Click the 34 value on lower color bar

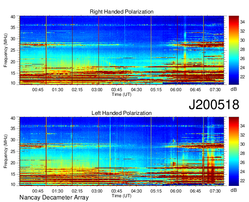point(242,126)
